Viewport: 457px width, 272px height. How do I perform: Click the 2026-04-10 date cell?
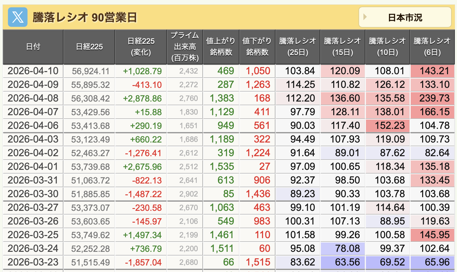tap(33, 71)
